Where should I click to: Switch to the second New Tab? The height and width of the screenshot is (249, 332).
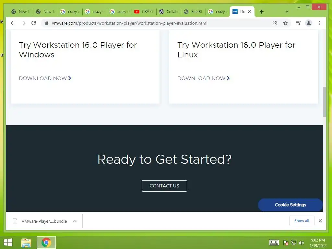(x=45, y=12)
